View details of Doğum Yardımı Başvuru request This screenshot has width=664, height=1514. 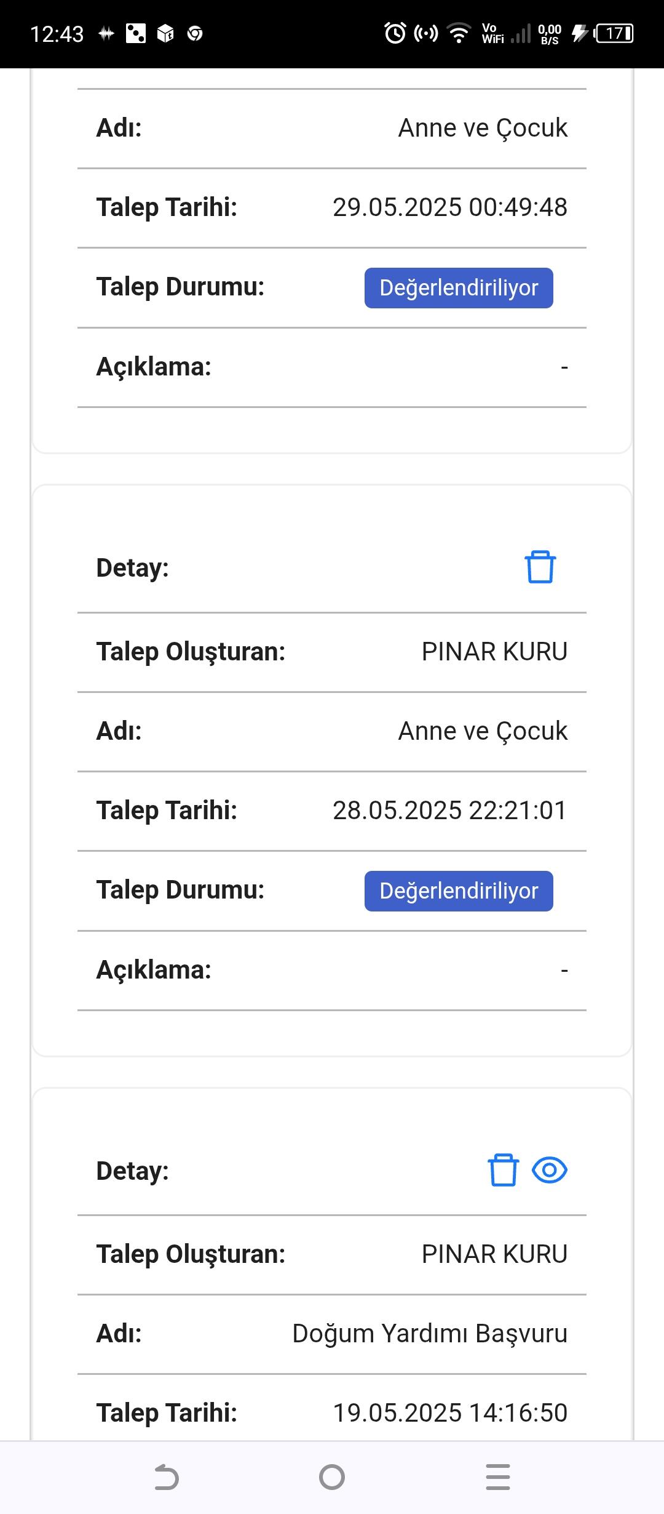549,1170
